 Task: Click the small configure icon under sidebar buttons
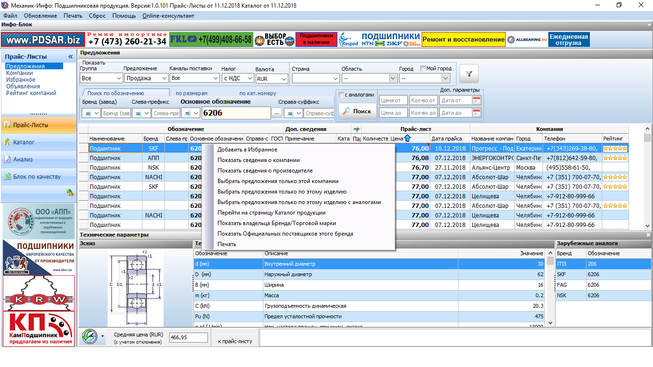[x=70, y=192]
